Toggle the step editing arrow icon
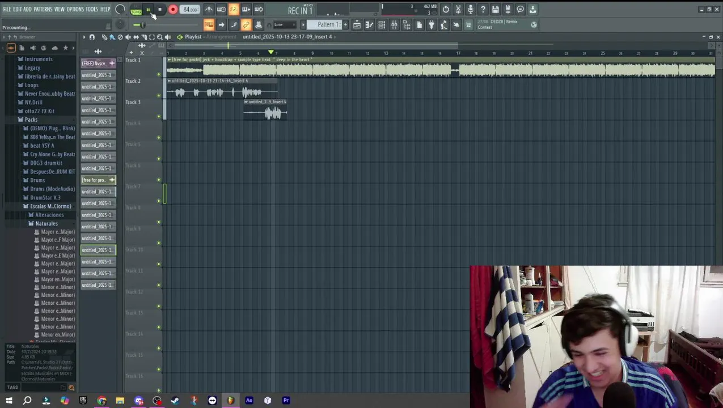 click(221, 25)
